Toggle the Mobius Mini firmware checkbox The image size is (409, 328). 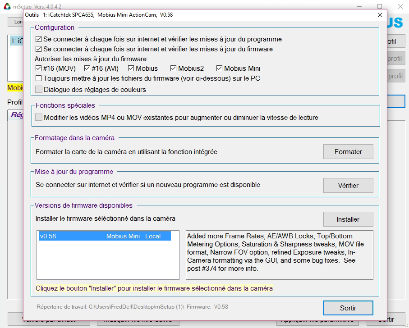point(219,68)
